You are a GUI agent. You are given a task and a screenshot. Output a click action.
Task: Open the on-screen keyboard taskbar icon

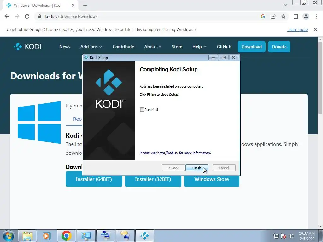pyautogui.click(x=106, y=236)
